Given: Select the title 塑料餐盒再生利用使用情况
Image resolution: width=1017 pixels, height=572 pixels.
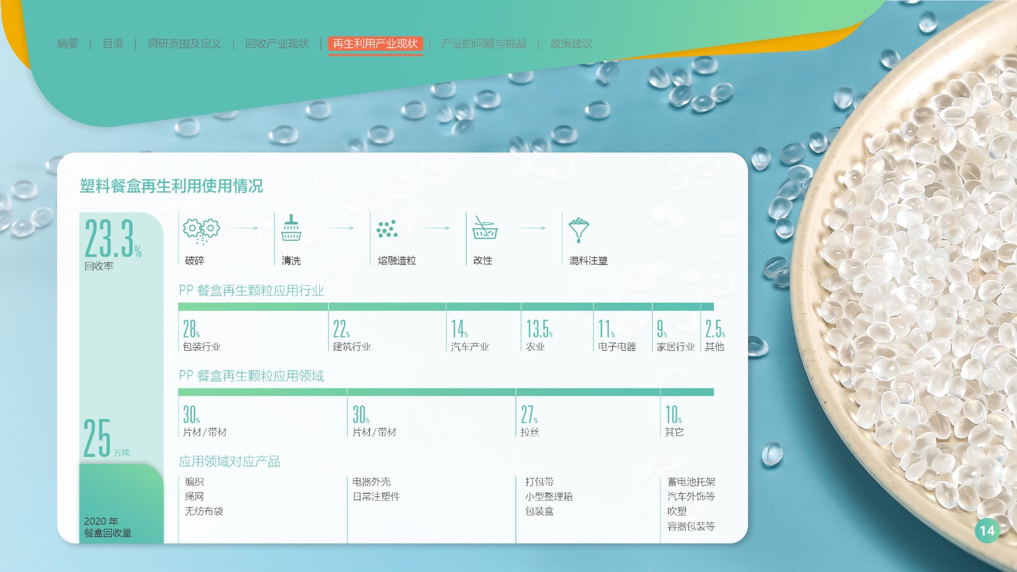Looking at the screenshot, I should tap(171, 186).
